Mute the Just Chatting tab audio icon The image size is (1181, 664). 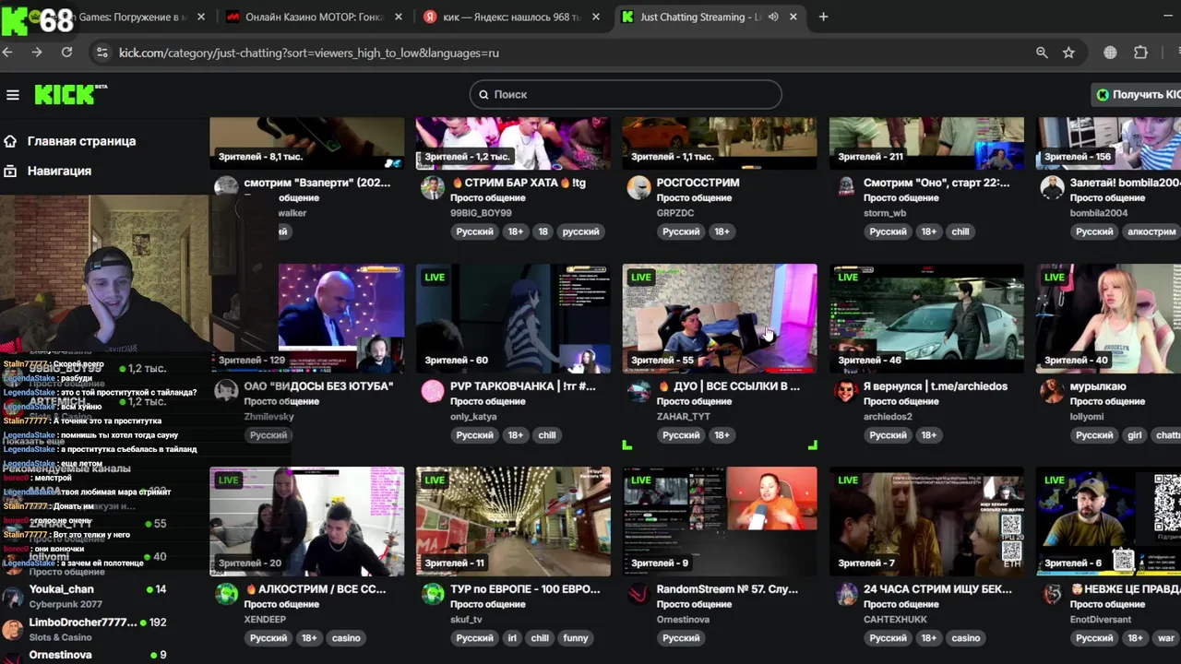pyautogui.click(x=773, y=17)
